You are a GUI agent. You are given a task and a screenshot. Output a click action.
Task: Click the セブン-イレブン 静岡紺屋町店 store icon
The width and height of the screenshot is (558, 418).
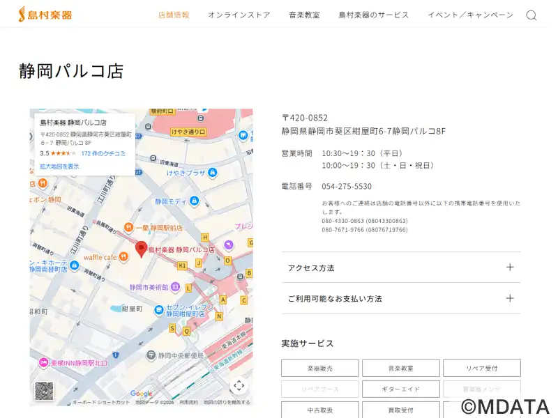(159, 310)
